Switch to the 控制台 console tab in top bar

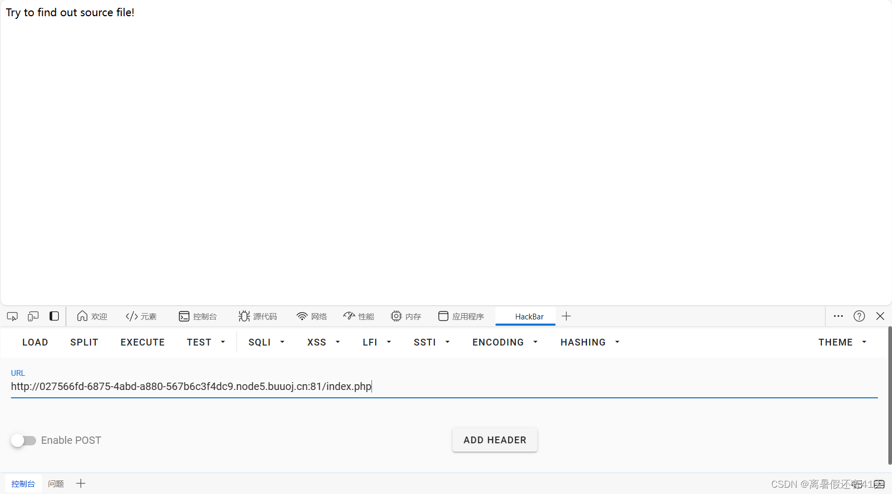pyautogui.click(x=198, y=316)
